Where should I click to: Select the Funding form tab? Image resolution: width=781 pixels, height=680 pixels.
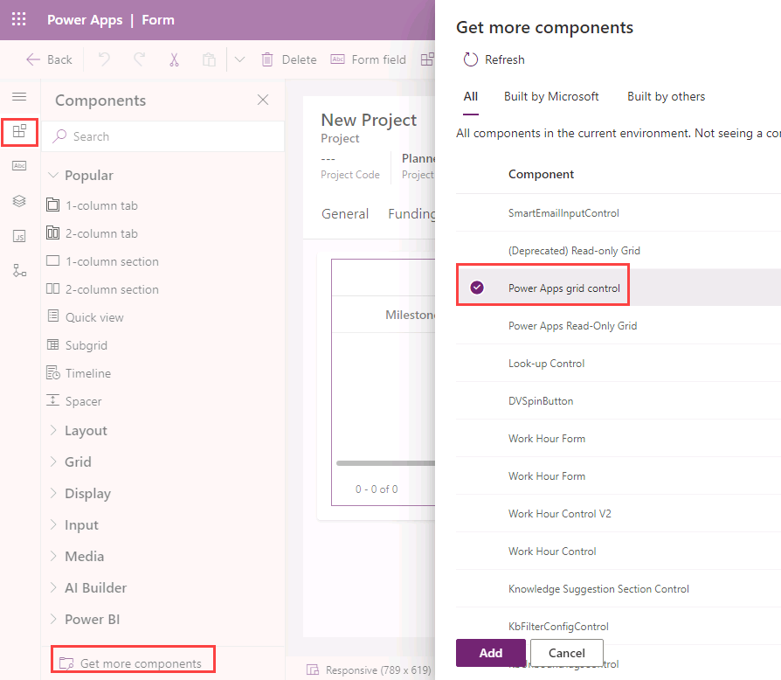pyautogui.click(x=411, y=214)
